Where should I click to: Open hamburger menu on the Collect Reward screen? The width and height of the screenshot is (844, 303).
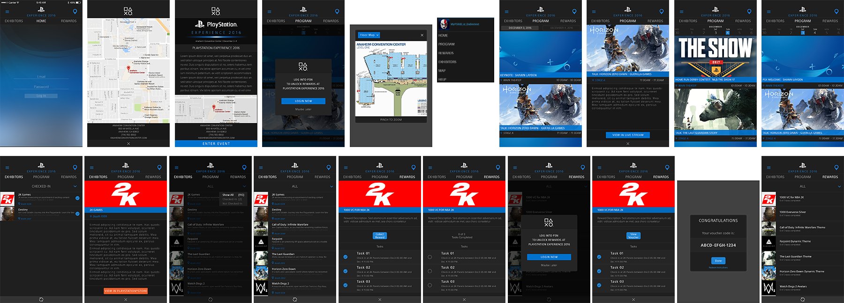(x=346, y=167)
